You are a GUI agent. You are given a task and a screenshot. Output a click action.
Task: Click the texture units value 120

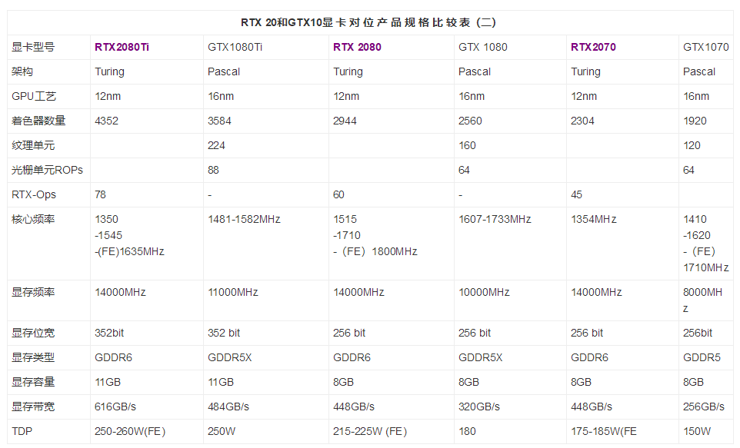click(692, 145)
